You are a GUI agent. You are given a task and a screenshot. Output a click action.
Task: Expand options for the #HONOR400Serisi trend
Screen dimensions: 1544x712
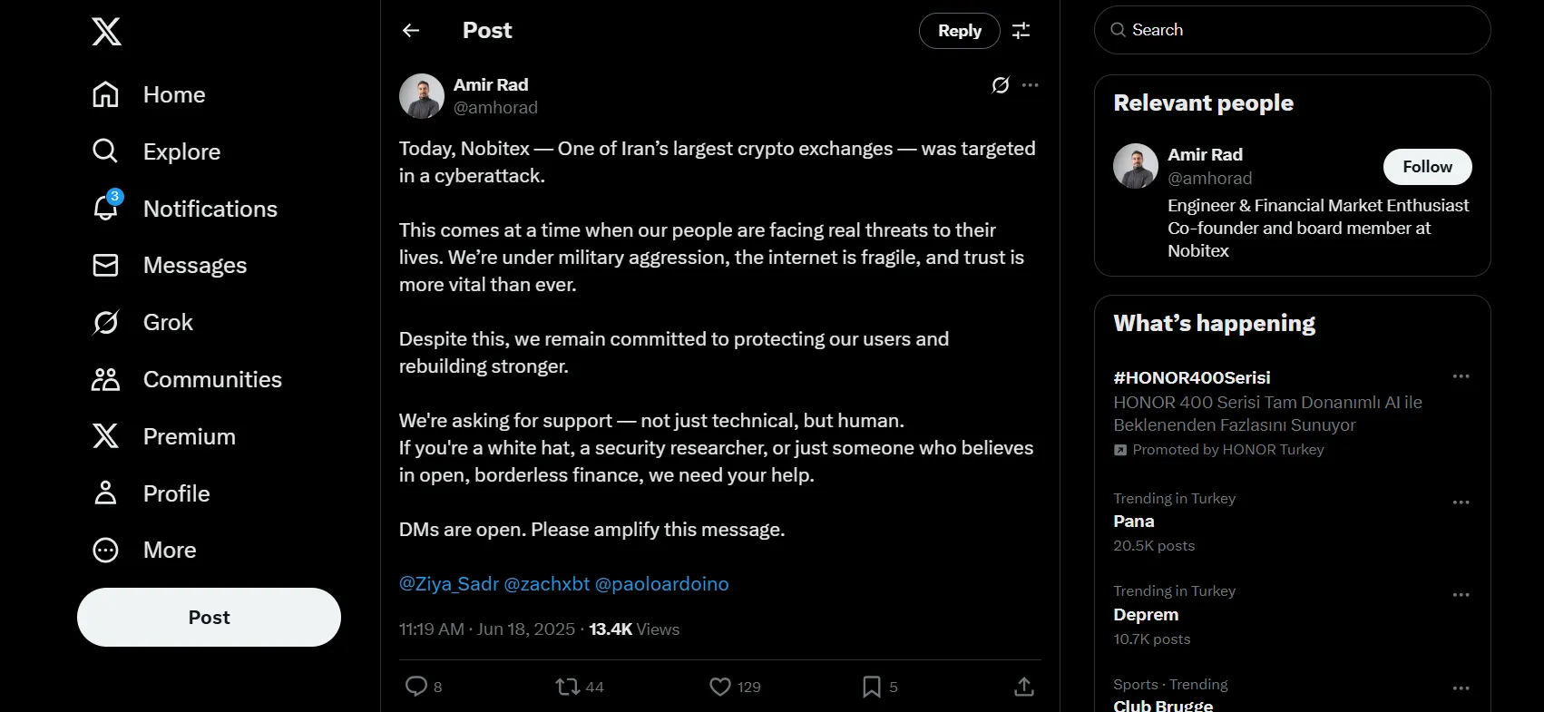[1461, 376]
